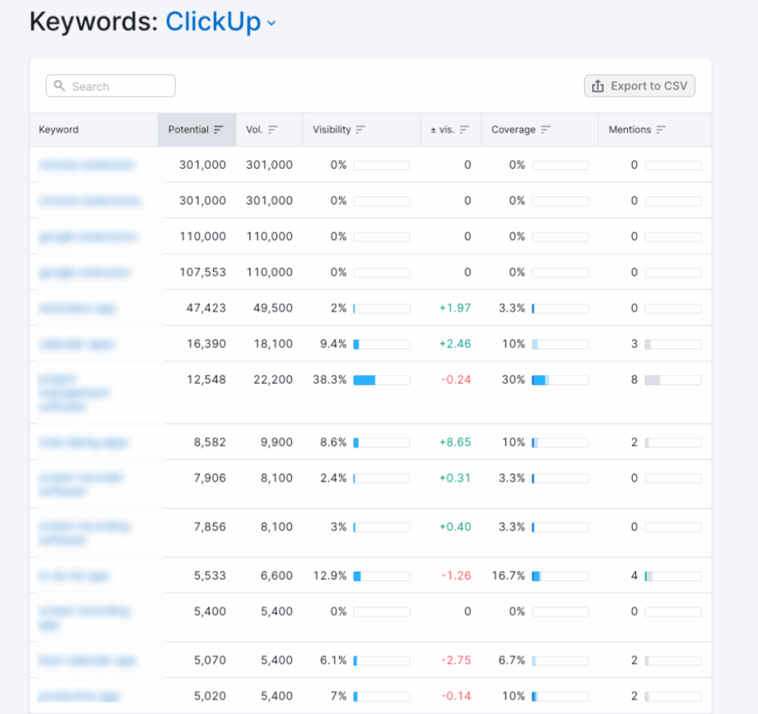
Task: Select the Keyword column header
Action: (58, 129)
